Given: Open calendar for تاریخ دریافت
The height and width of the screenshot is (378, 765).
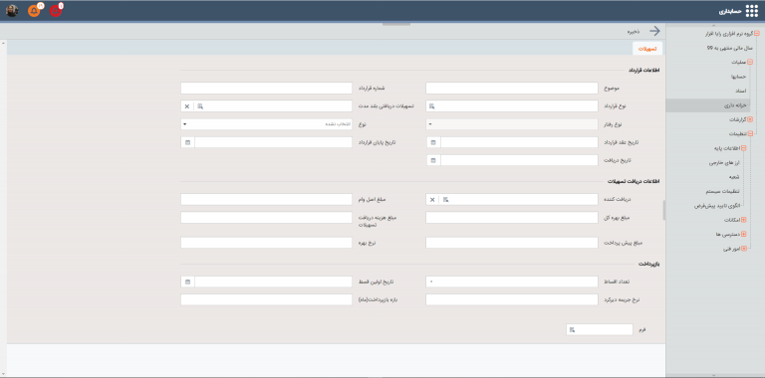Looking at the screenshot, I should (x=432, y=160).
